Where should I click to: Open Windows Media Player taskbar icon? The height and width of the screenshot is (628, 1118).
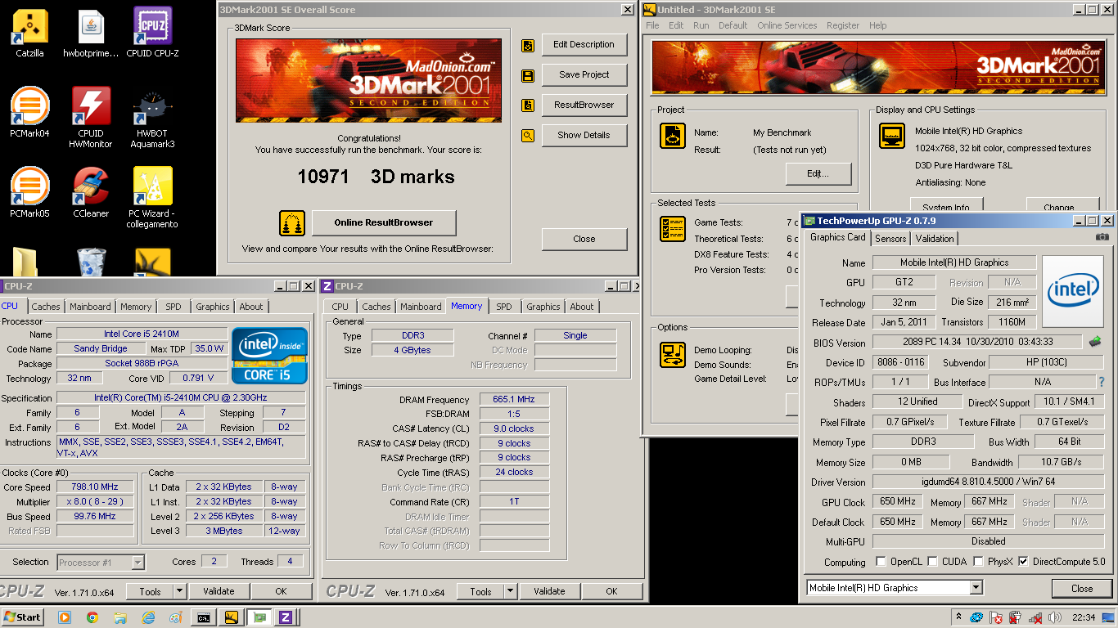[x=64, y=617]
